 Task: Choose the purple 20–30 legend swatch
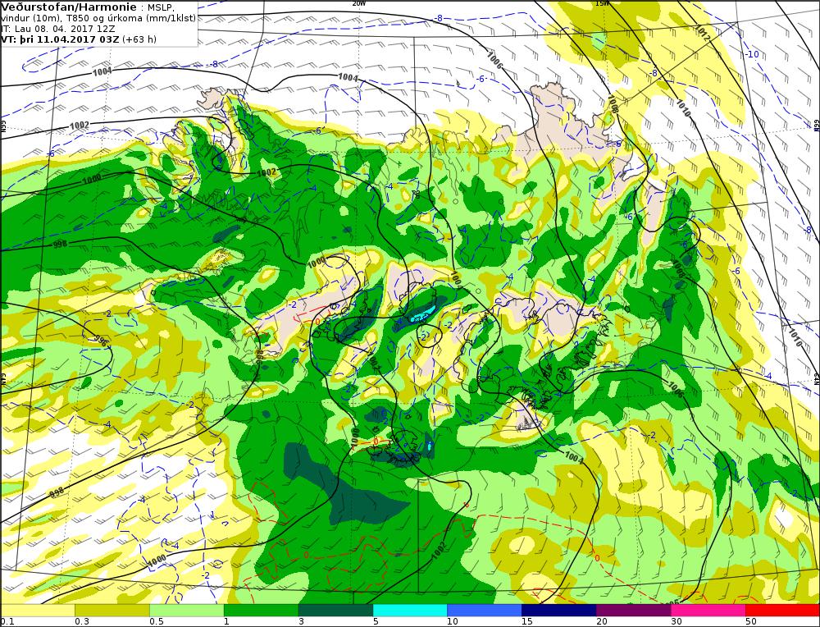[x=633, y=611]
